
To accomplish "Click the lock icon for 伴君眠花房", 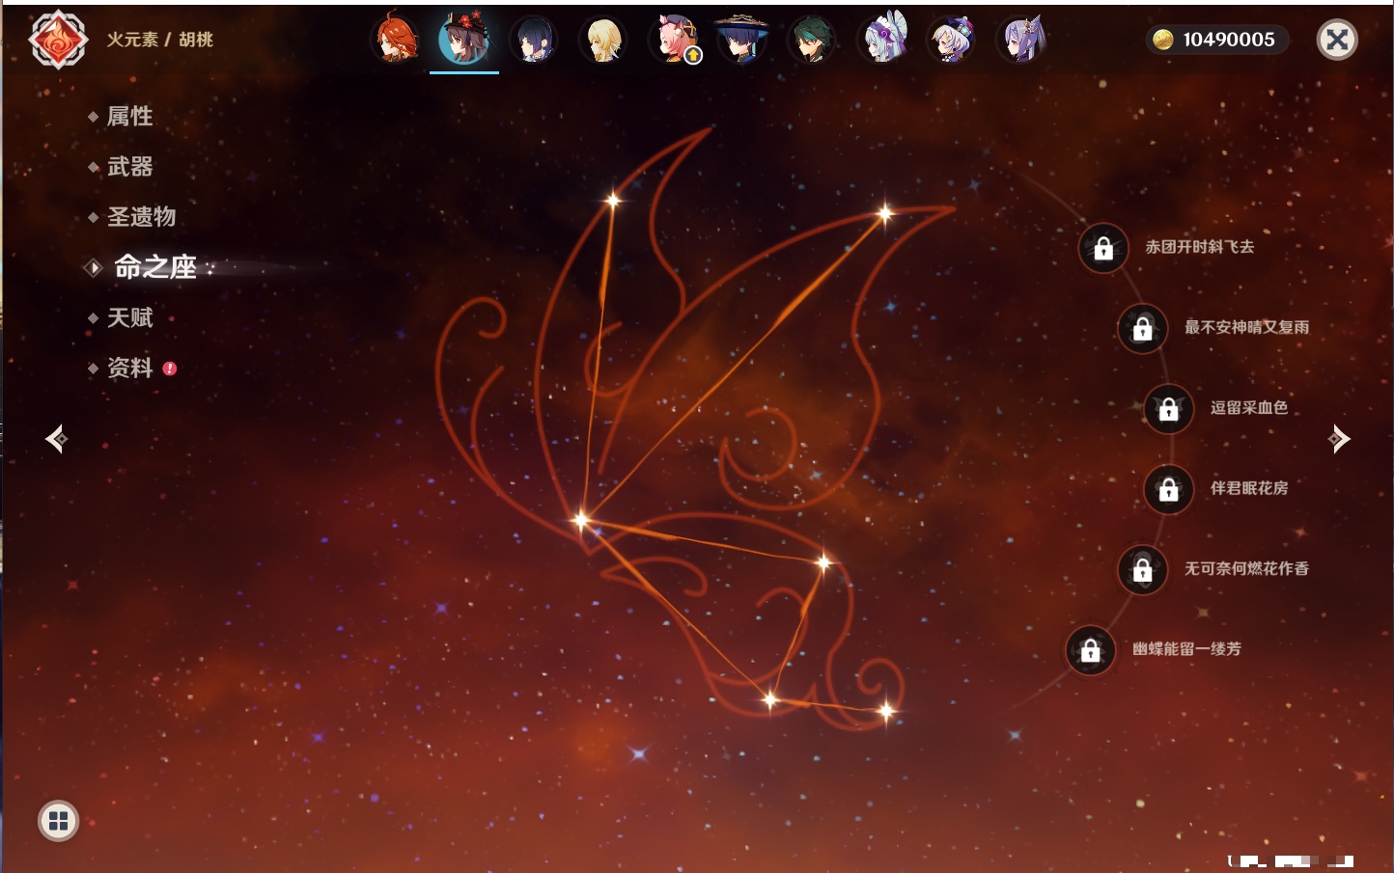I will coord(1168,489).
